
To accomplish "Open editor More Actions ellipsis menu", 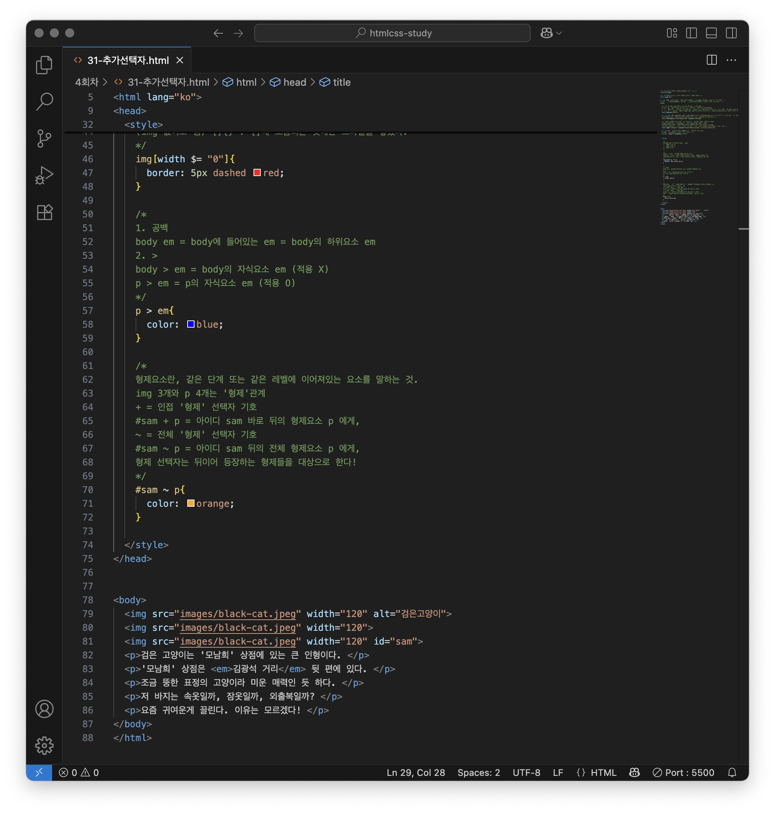I will [x=731, y=60].
